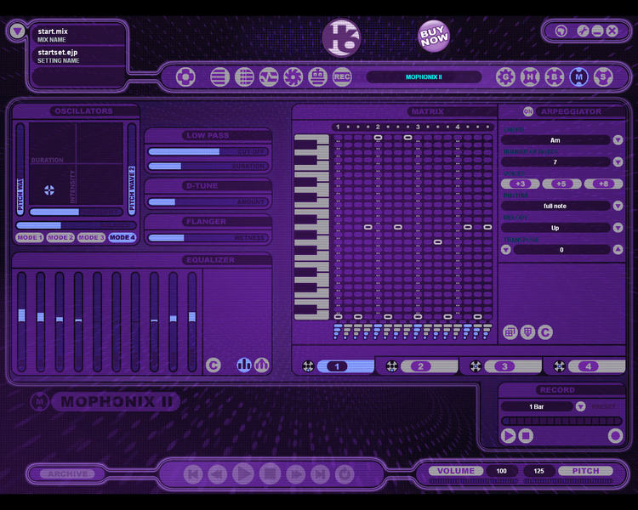Toggle the +5 voice button
The width and height of the screenshot is (638, 510).
[561, 184]
